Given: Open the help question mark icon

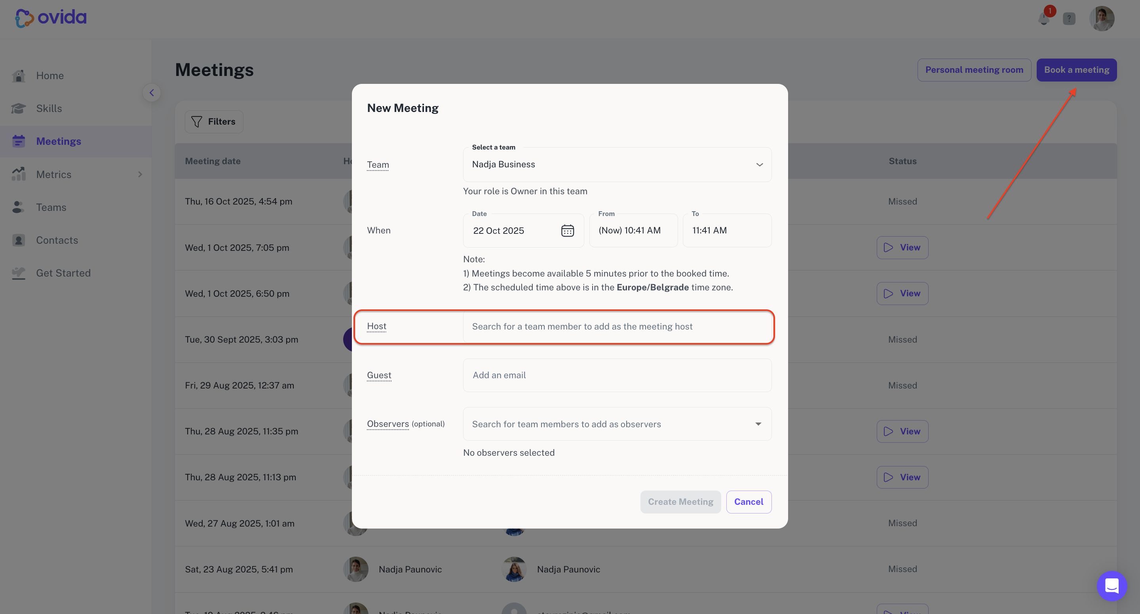Looking at the screenshot, I should [x=1069, y=19].
